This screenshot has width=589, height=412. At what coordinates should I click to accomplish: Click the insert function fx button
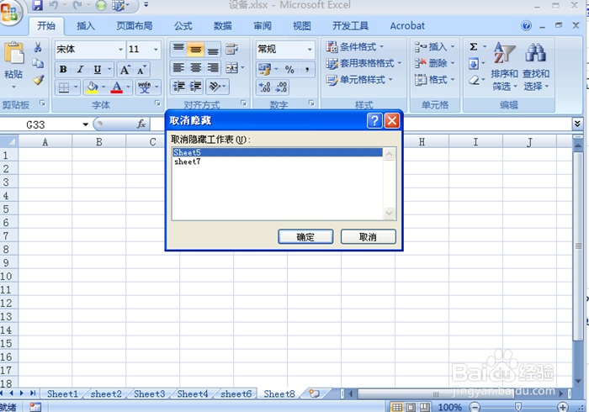[141, 124]
